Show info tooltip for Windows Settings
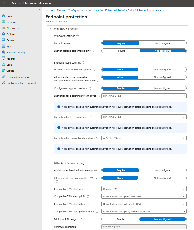 pos(78,36)
